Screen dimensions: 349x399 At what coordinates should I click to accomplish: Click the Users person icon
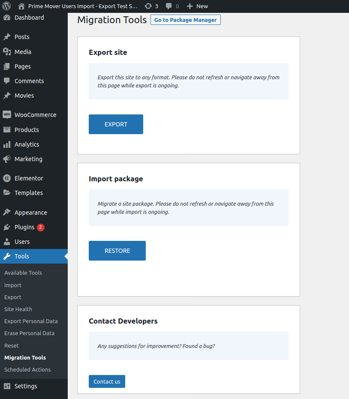(x=7, y=241)
